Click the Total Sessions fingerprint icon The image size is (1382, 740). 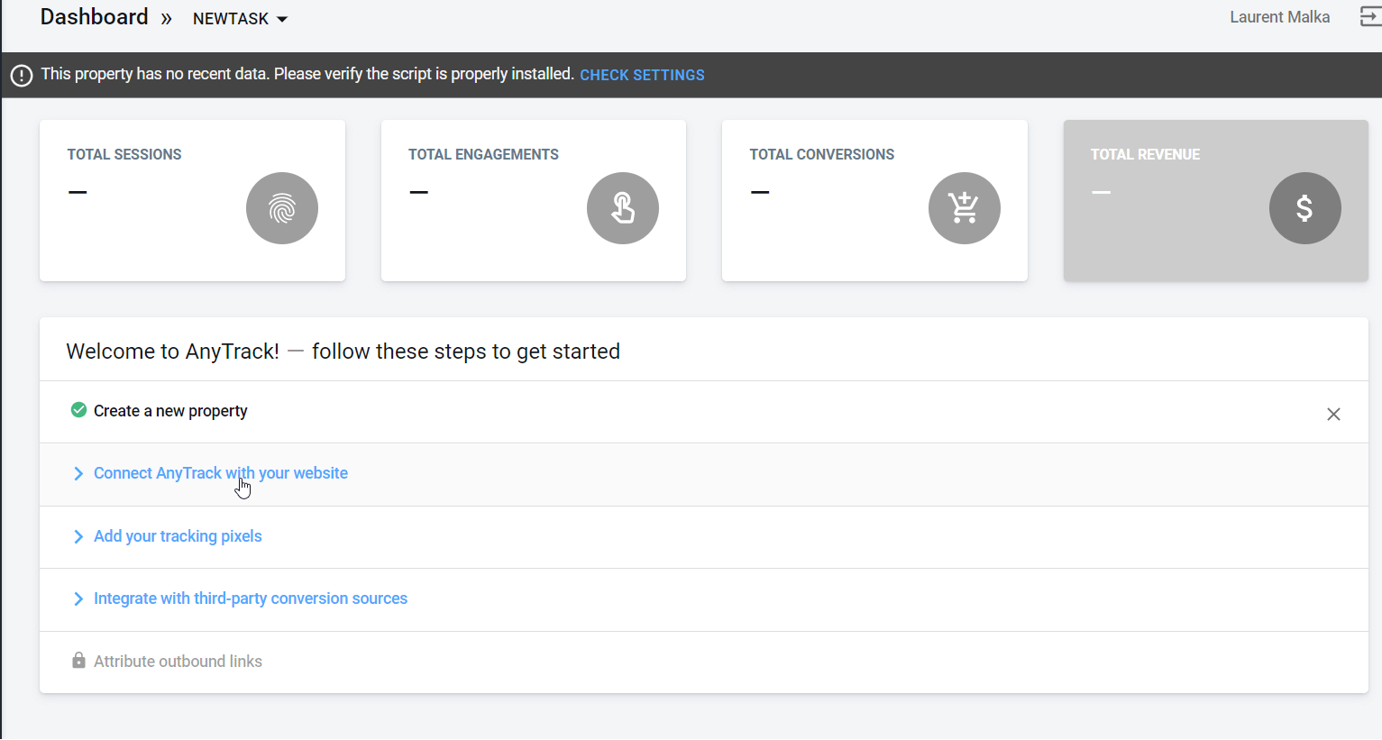282,208
